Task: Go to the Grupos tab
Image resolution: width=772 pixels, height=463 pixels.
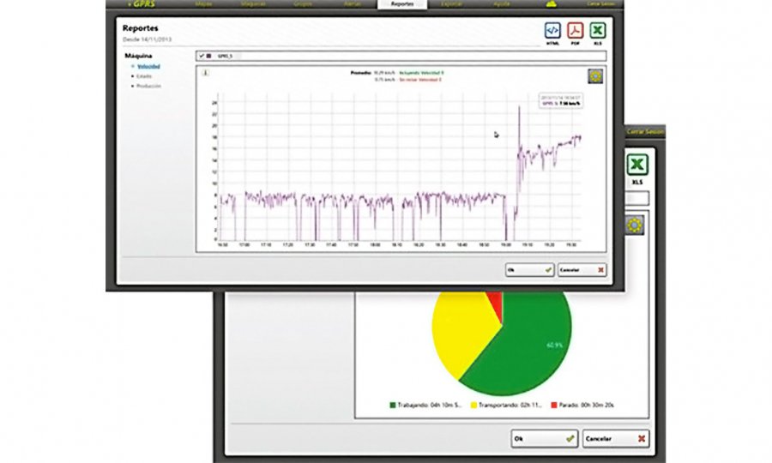Action: (x=305, y=4)
